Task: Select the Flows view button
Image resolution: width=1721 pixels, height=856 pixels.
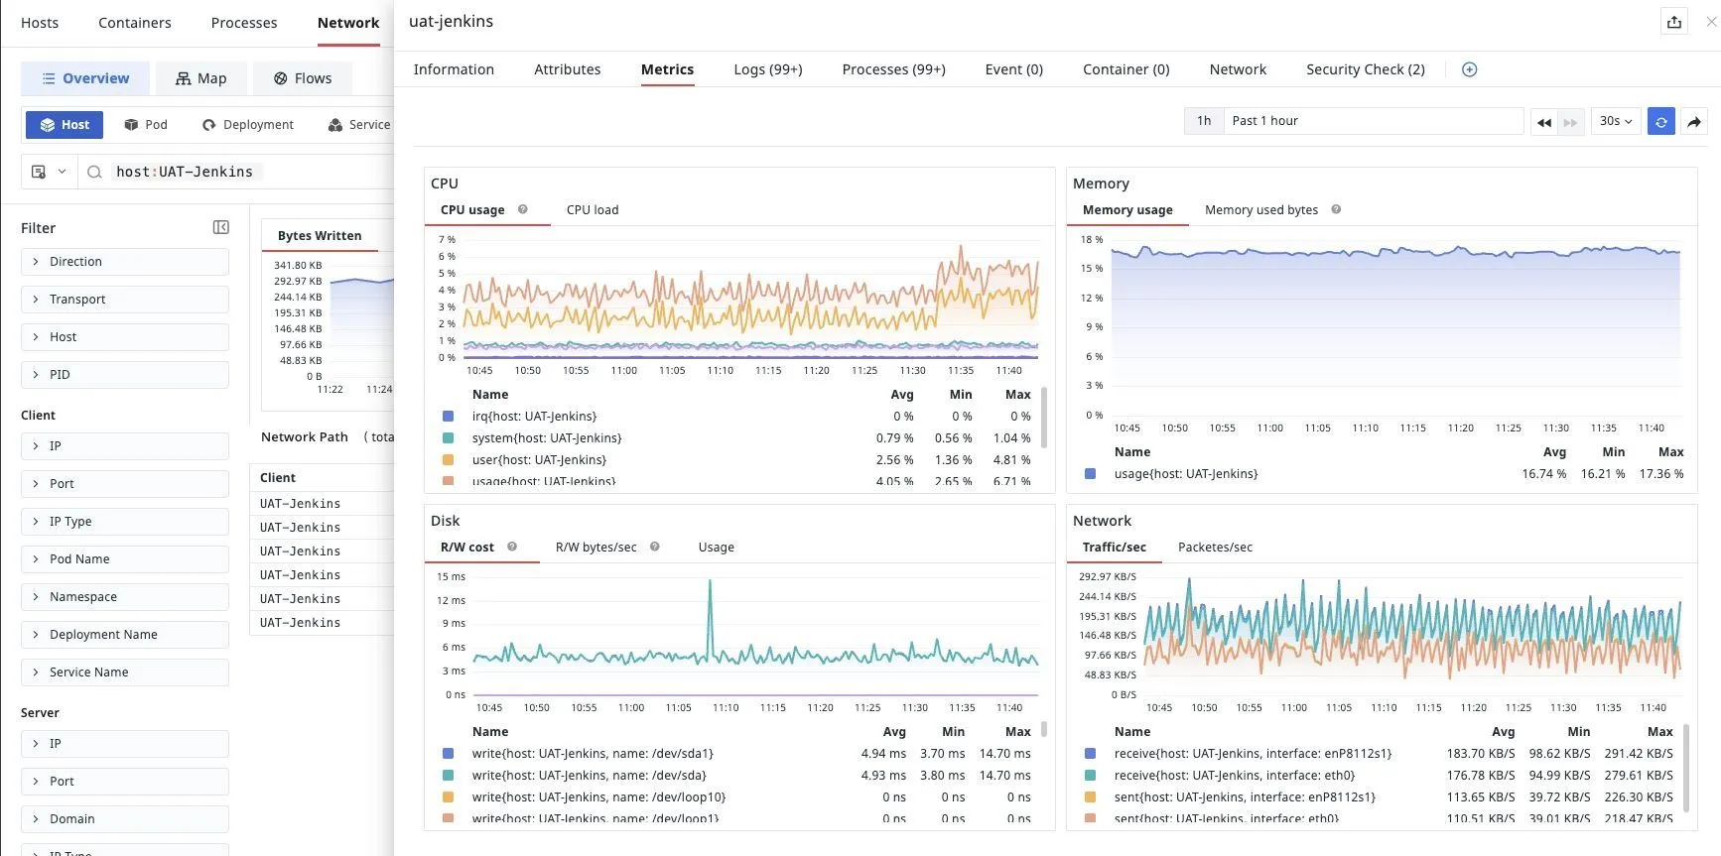Action: coord(303,78)
